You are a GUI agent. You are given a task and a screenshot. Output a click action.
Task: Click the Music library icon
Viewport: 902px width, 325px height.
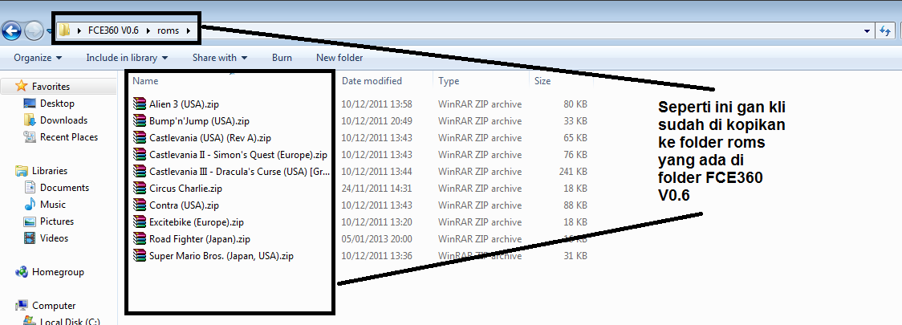tap(30, 204)
